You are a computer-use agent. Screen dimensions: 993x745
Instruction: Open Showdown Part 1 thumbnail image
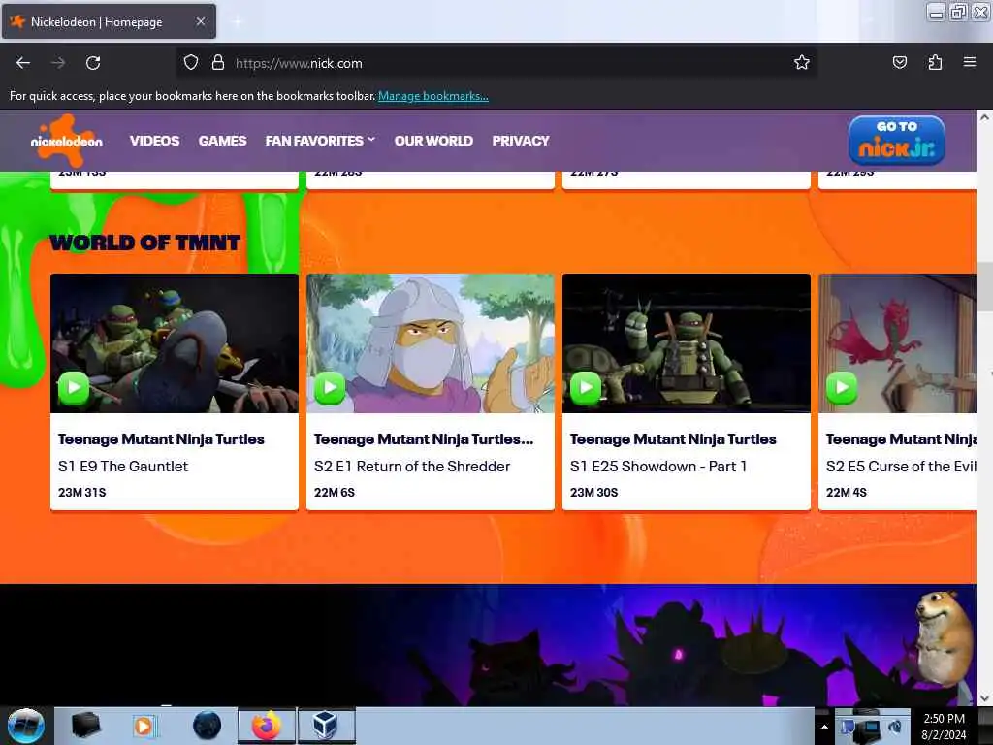click(686, 342)
